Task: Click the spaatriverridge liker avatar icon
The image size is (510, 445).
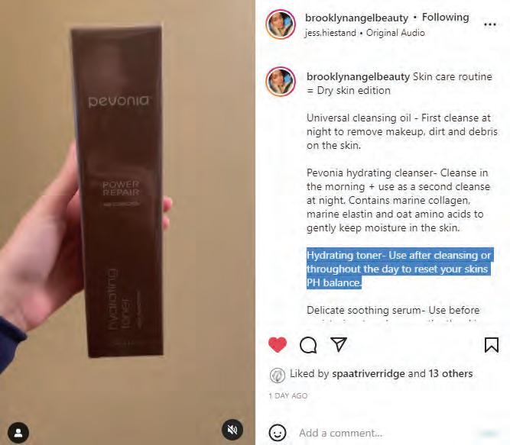Action: (277, 375)
